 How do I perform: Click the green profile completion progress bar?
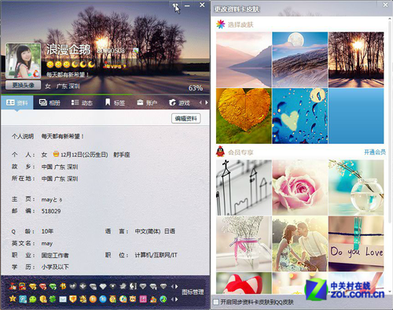(x=67, y=94)
